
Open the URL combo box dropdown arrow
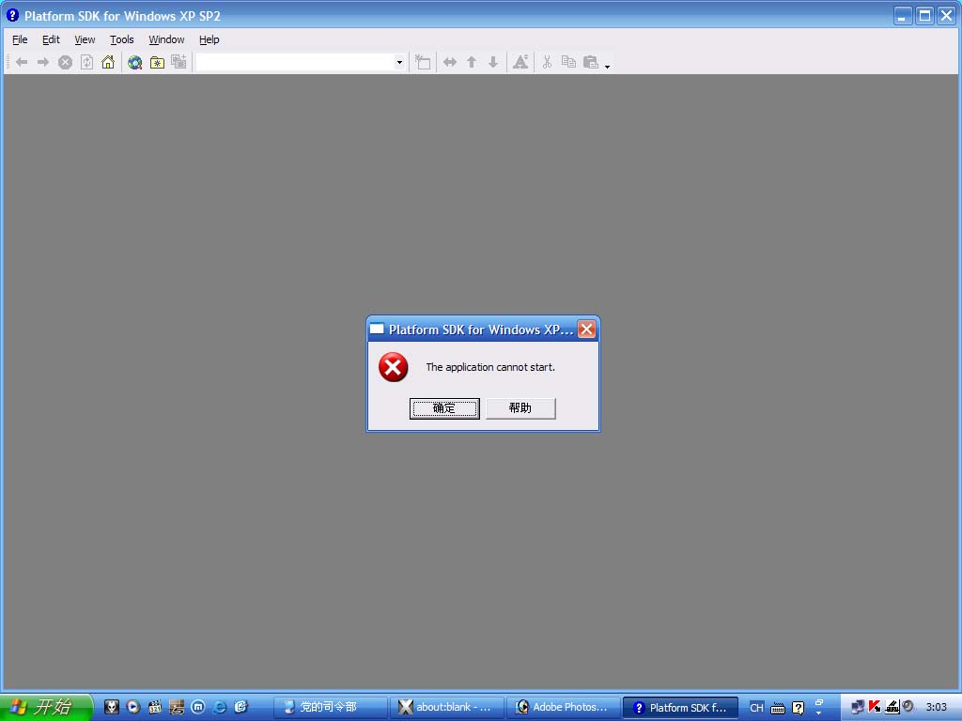pyautogui.click(x=399, y=62)
